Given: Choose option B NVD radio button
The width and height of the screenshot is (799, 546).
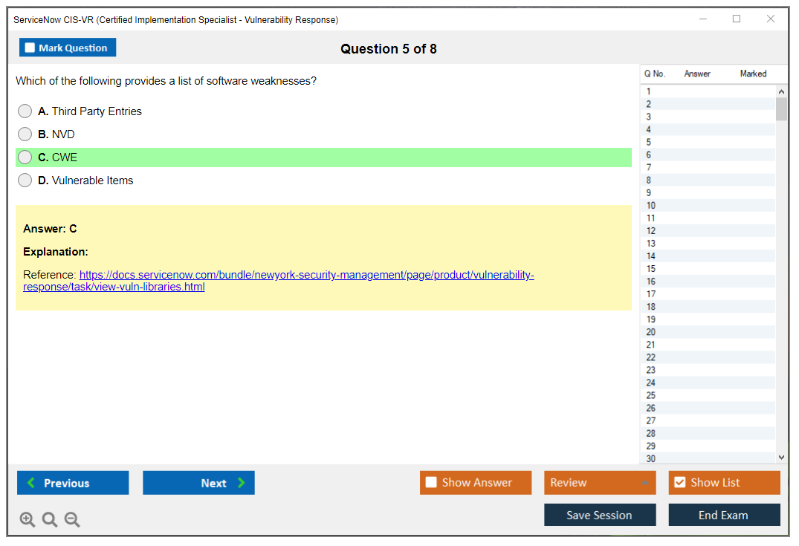Looking at the screenshot, I should point(25,134).
